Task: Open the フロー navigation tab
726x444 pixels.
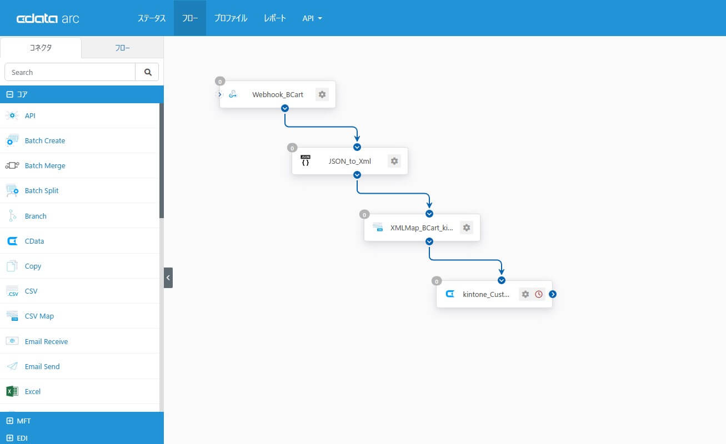Action: point(190,18)
